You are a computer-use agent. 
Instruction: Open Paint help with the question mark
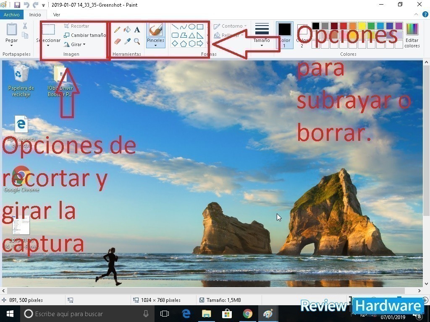coord(425,15)
